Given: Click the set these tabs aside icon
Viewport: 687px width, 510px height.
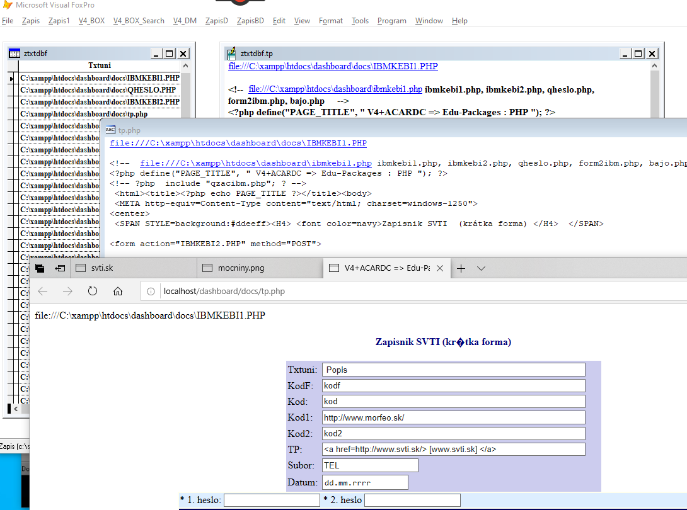Looking at the screenshot, I should point(60,268).
